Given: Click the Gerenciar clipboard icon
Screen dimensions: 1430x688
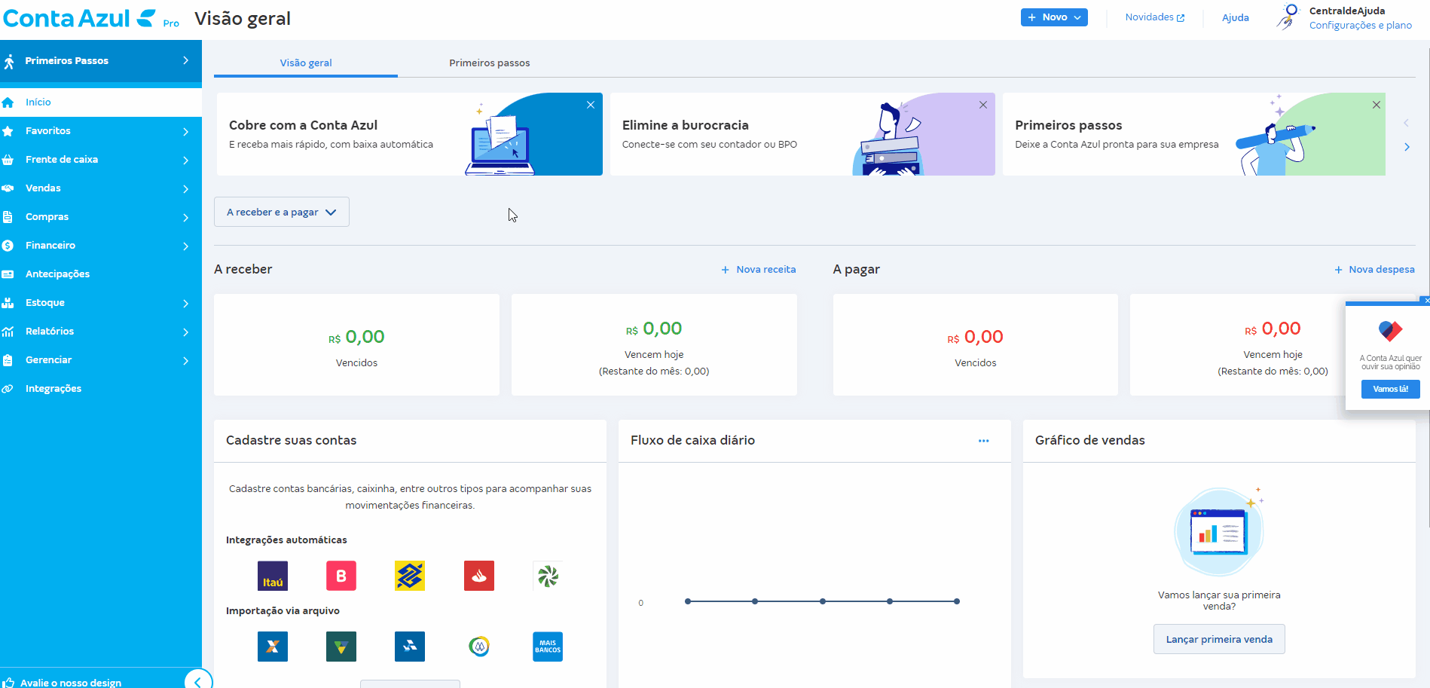Looking at the screenshot, I should tap(8, 360).
